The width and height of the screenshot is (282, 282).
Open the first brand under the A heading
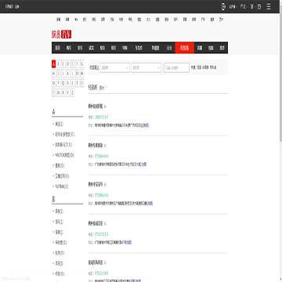click(x=59, y=124)
